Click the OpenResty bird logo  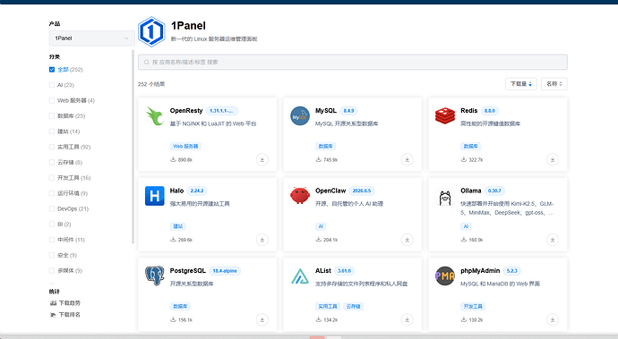[x=154, y=115]
